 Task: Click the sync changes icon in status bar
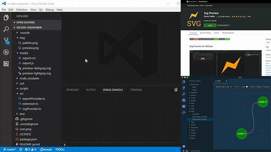[x=21, y=149]
